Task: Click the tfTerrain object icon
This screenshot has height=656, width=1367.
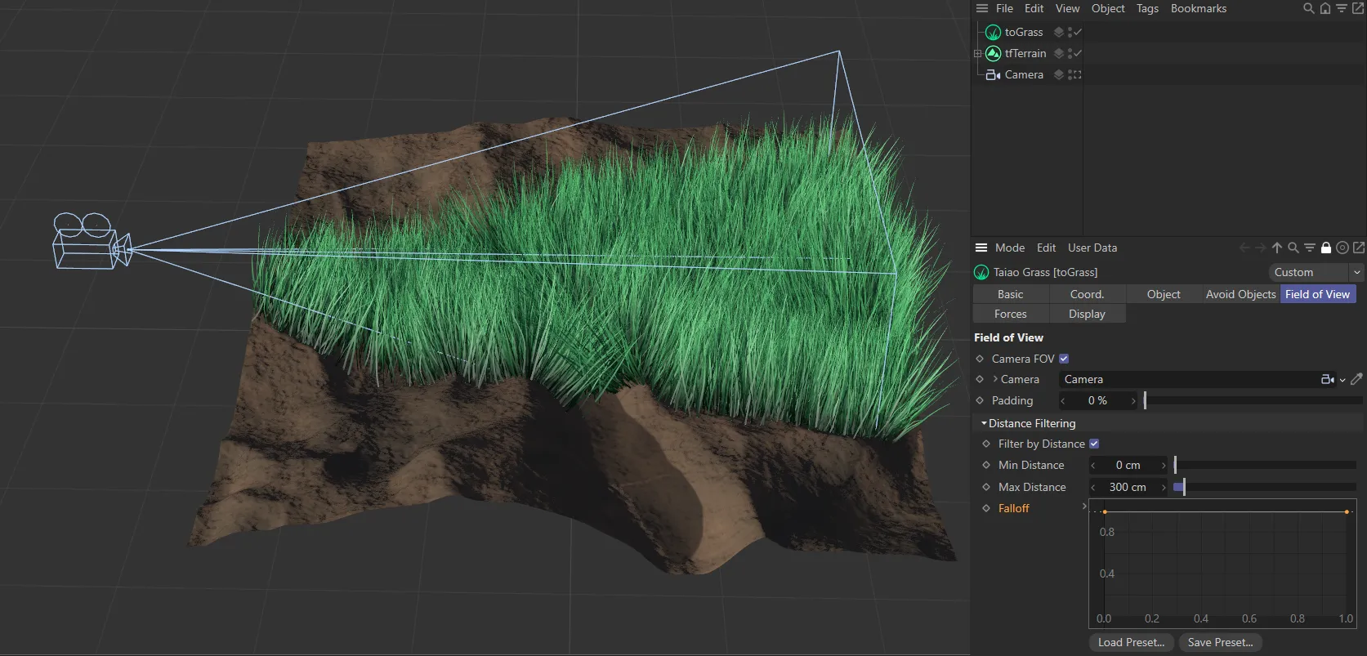Action: pos(993,54)
